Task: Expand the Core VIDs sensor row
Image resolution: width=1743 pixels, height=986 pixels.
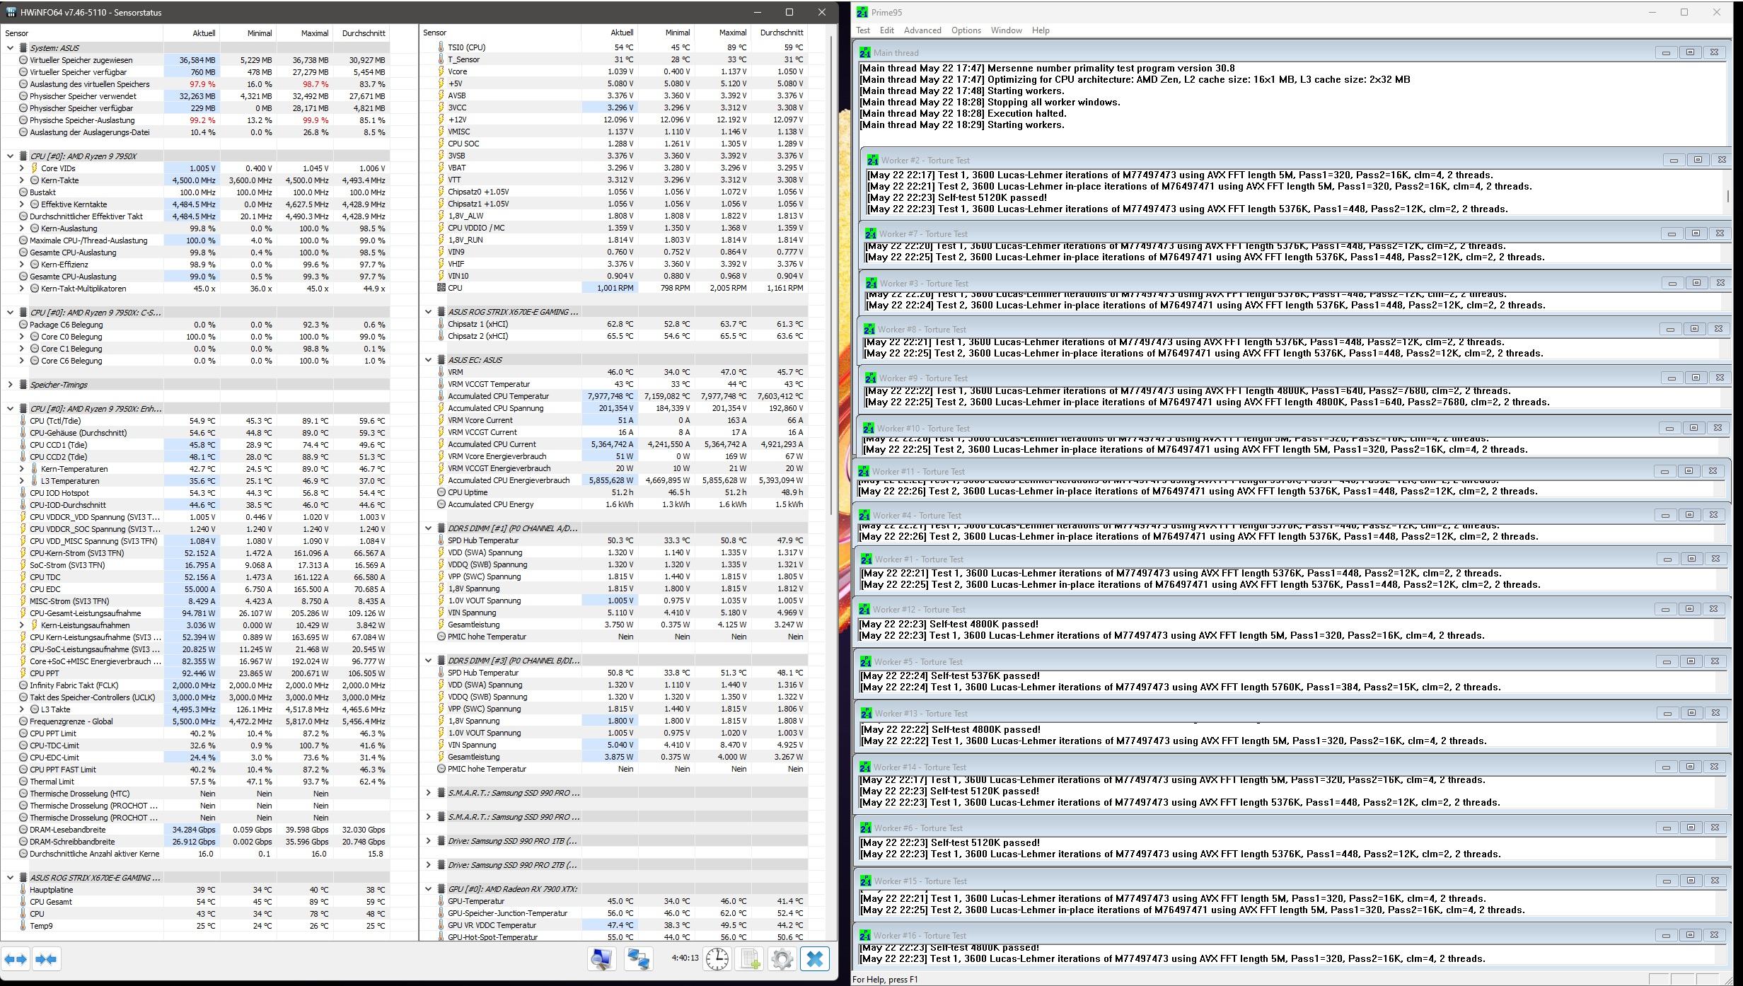Action: pos(21,168)
